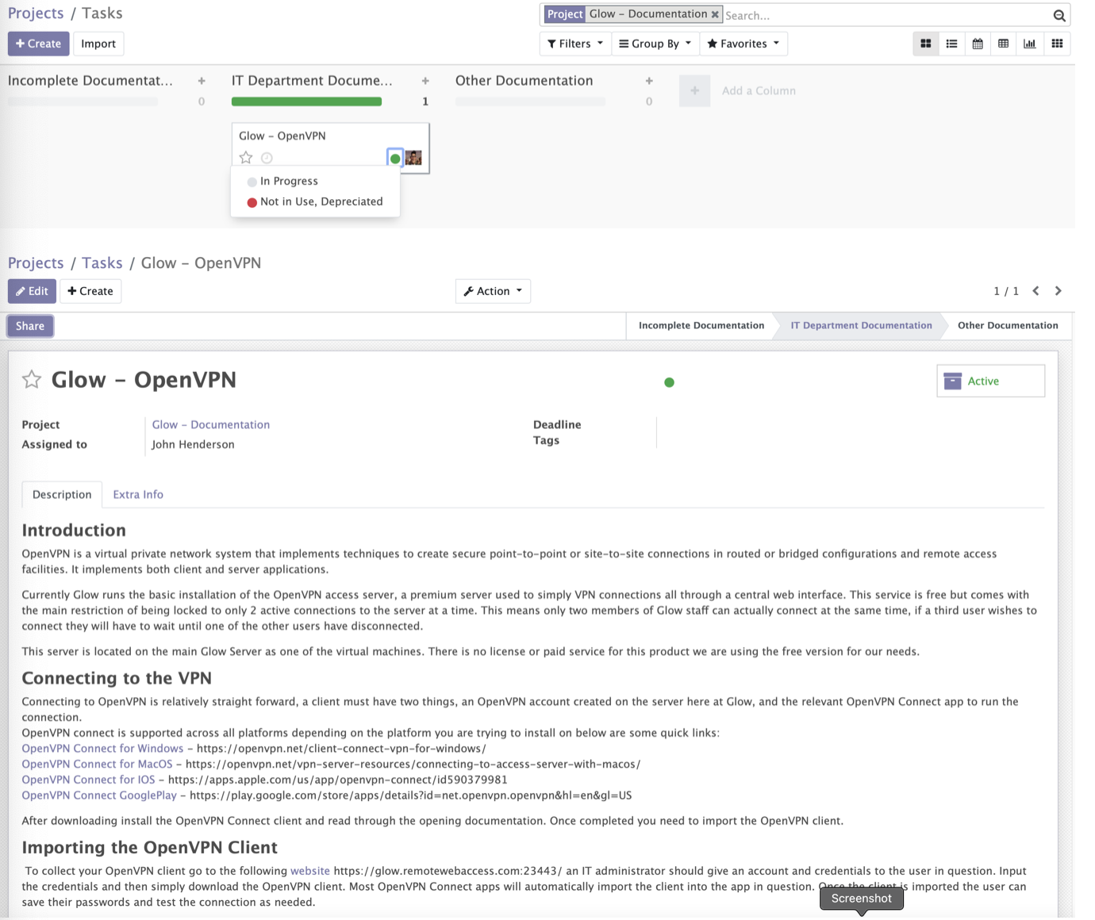Open calendar view icon
Viewport: 1095px width, 920px height.
pyautogui.click(x=978, y=44)
